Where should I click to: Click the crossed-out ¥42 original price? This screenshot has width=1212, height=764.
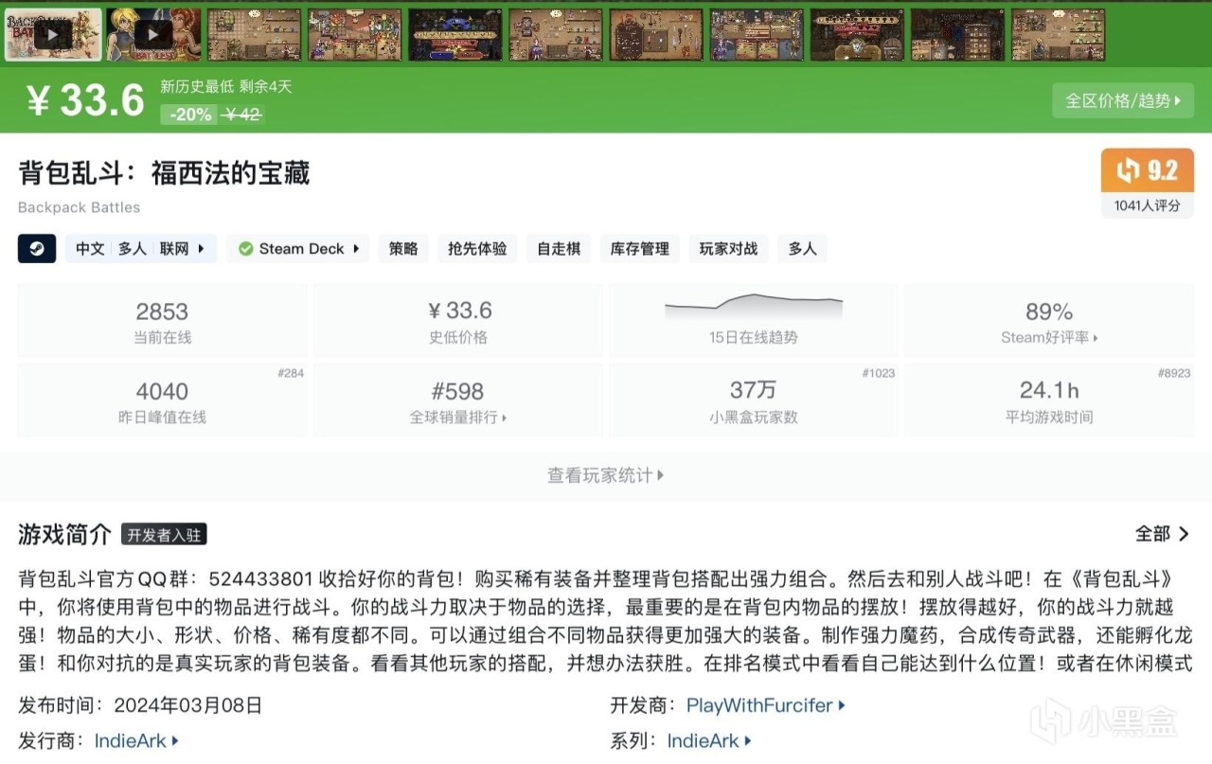pyautogui.click(x=243, y=115)
